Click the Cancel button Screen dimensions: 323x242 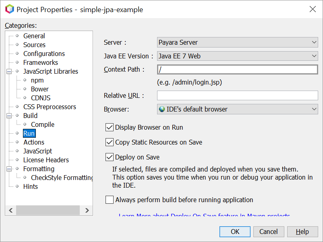tap(268, 232)
